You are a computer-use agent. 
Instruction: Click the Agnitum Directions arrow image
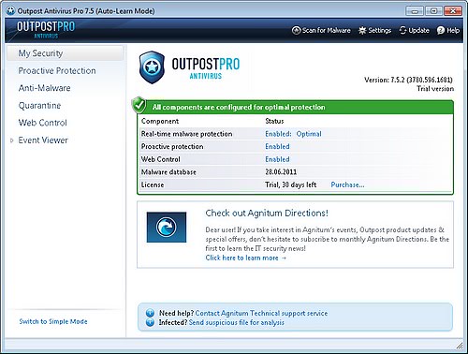click(x=167, y=227)
